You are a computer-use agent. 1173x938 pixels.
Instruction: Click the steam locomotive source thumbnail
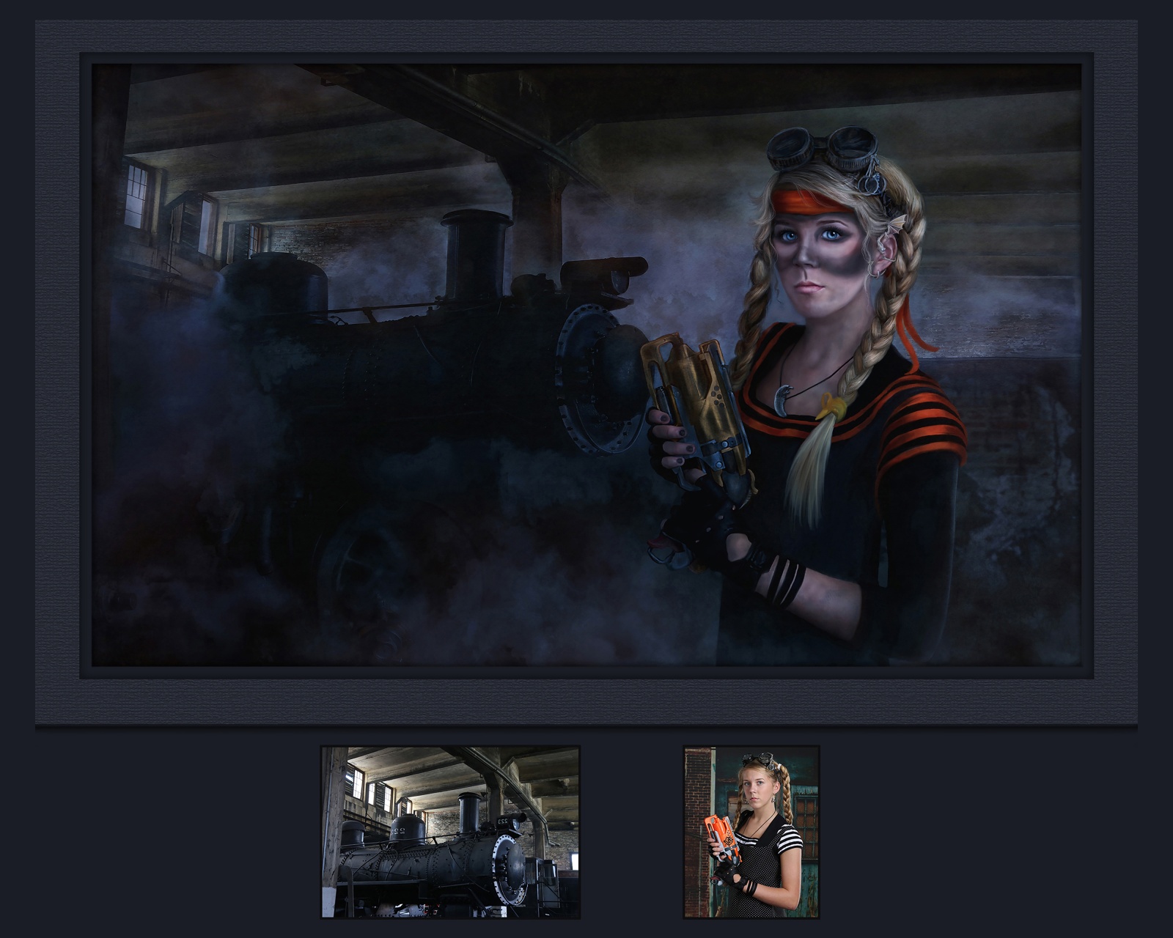pos(450,832)
